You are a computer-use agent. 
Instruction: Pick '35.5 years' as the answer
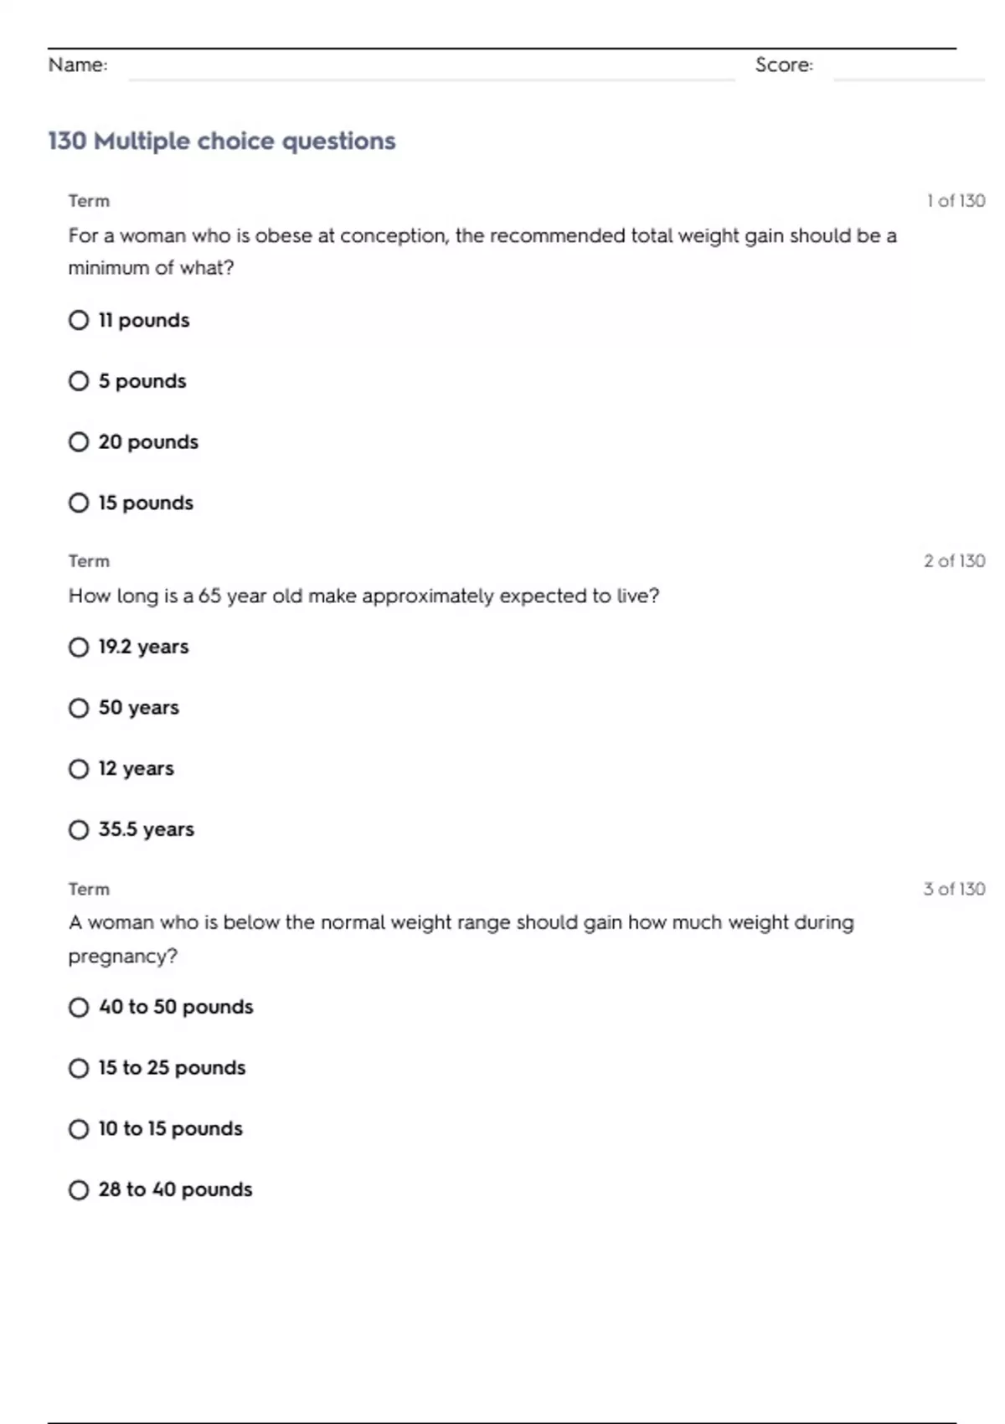click(79, 829)
